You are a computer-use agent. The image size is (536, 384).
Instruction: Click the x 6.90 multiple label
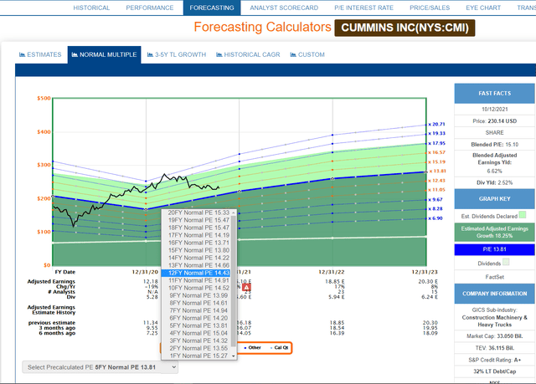click(435, 218)
